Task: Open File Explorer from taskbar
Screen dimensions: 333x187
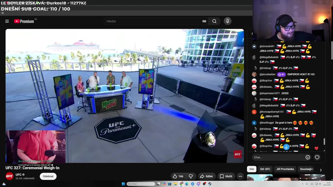Action: tap(176, 184)
